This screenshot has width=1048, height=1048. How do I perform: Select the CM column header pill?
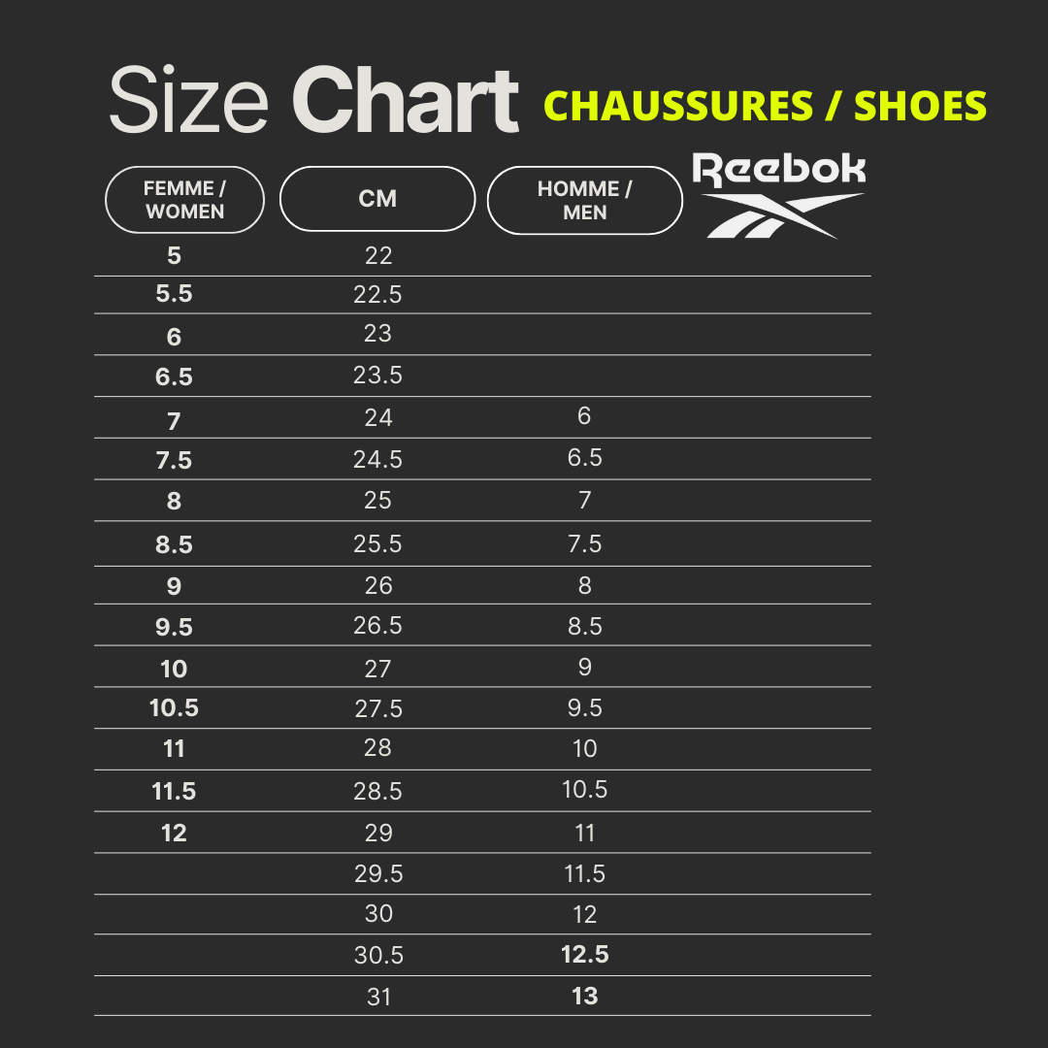point(377,199)
